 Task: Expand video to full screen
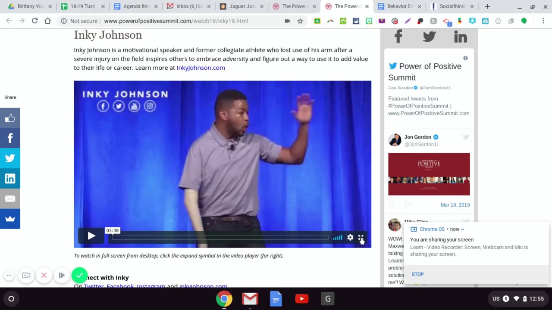361,237
